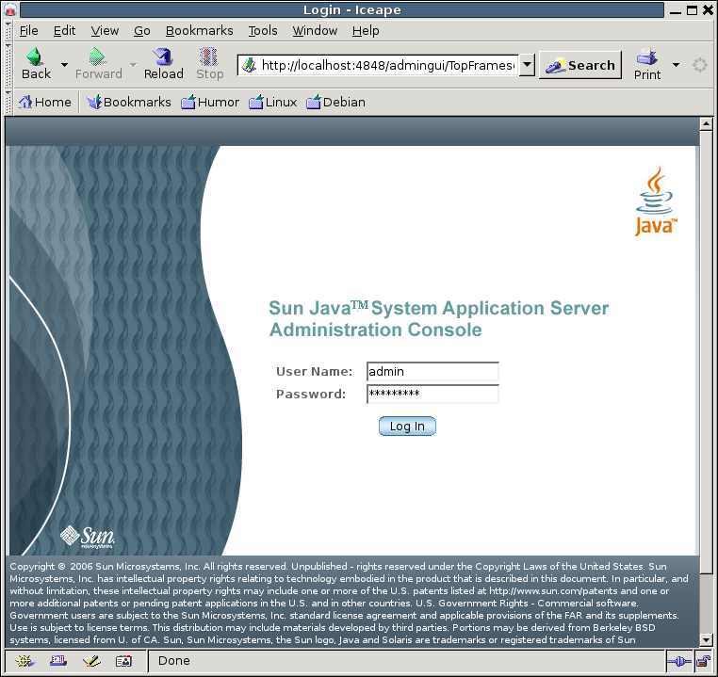Expand the Back button history dropdown

65,65
